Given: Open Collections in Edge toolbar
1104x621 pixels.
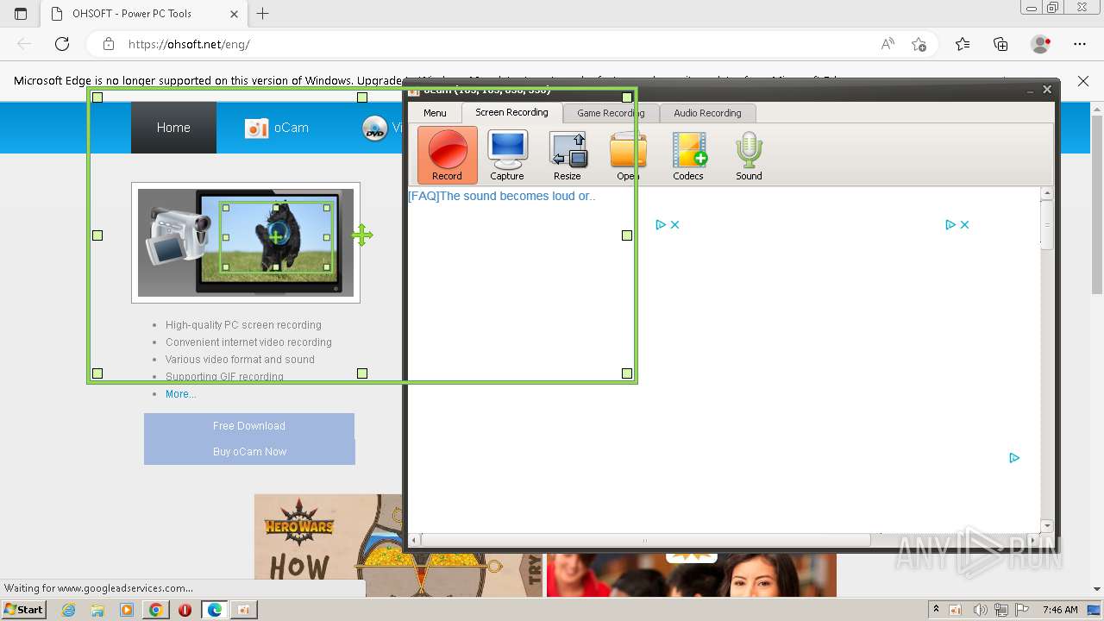Looking at the screenshot, I should (x=1000, y=44).
